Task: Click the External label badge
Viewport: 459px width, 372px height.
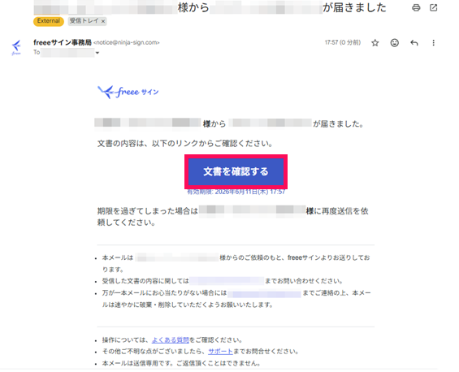Action: (x=49, y=21)
